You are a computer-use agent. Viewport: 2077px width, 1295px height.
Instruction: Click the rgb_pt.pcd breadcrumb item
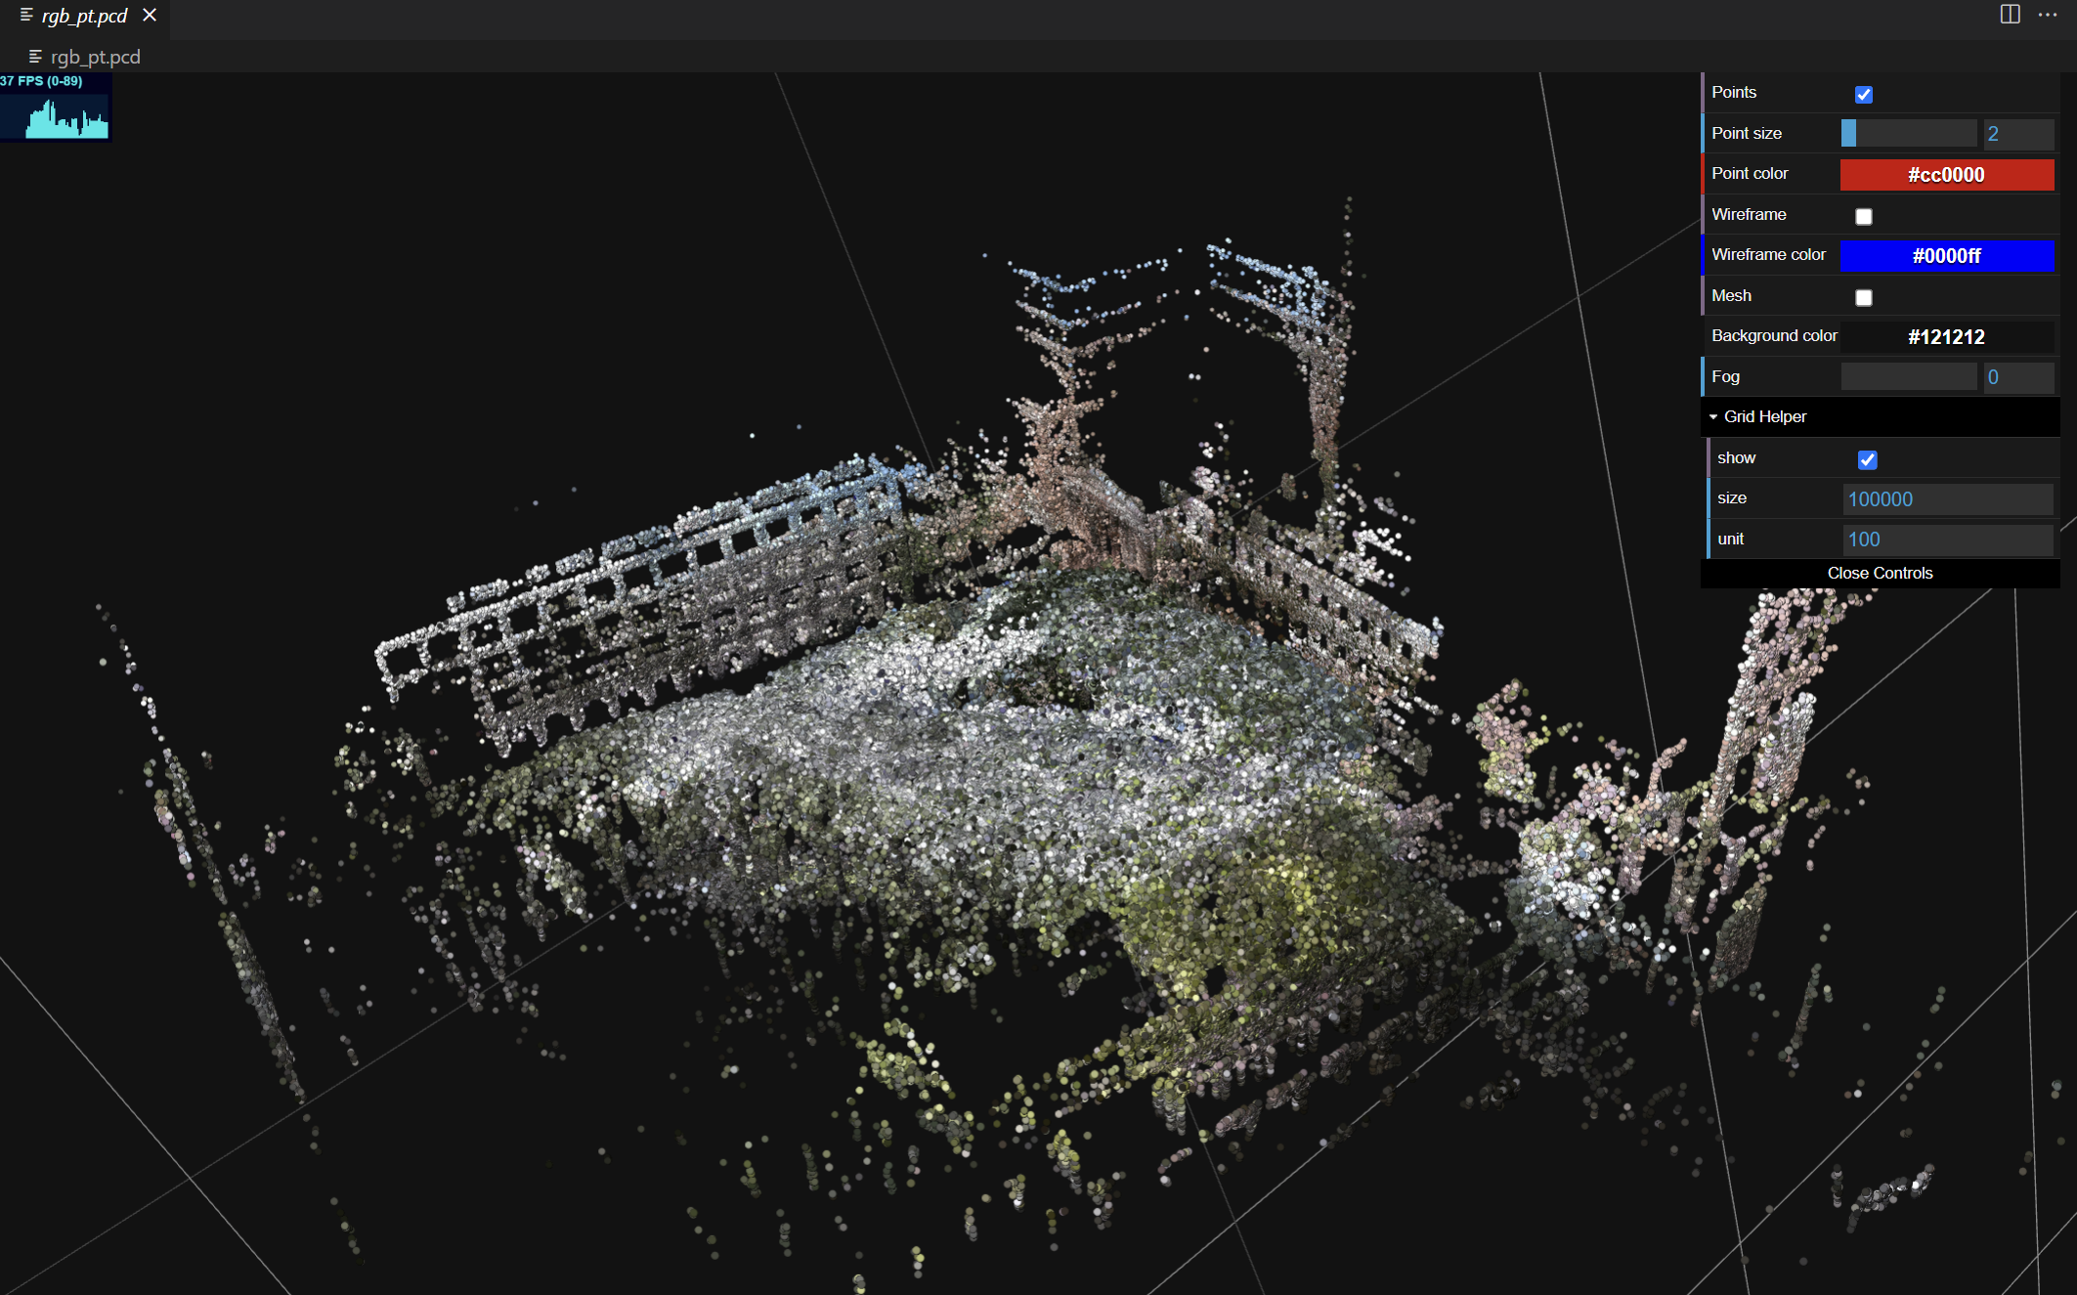[96, 57]
